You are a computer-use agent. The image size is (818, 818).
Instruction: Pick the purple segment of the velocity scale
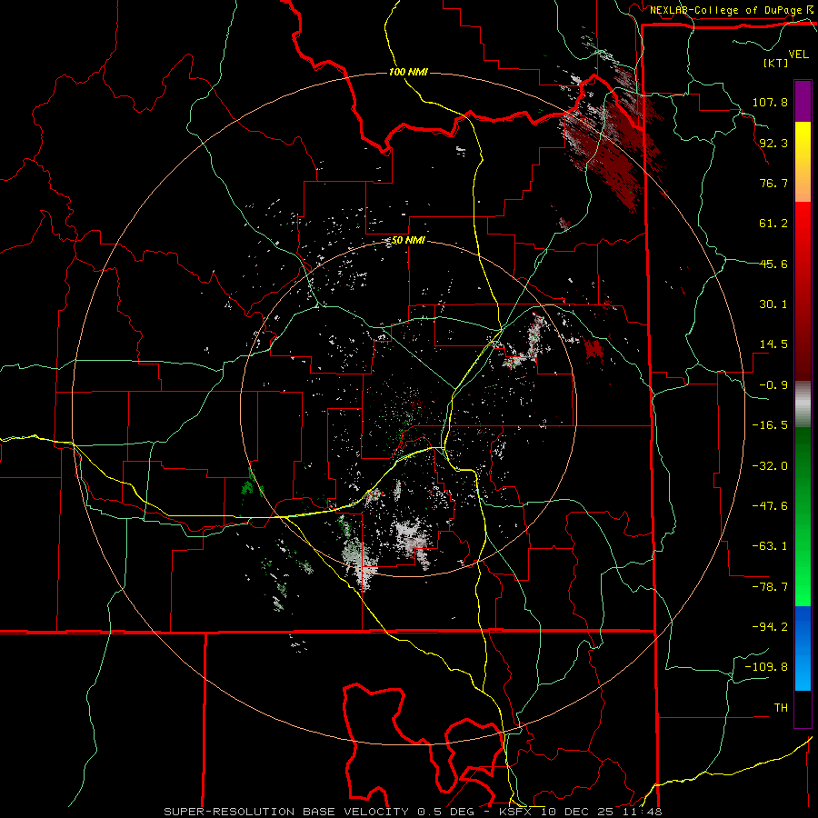(x=803, y=101)
